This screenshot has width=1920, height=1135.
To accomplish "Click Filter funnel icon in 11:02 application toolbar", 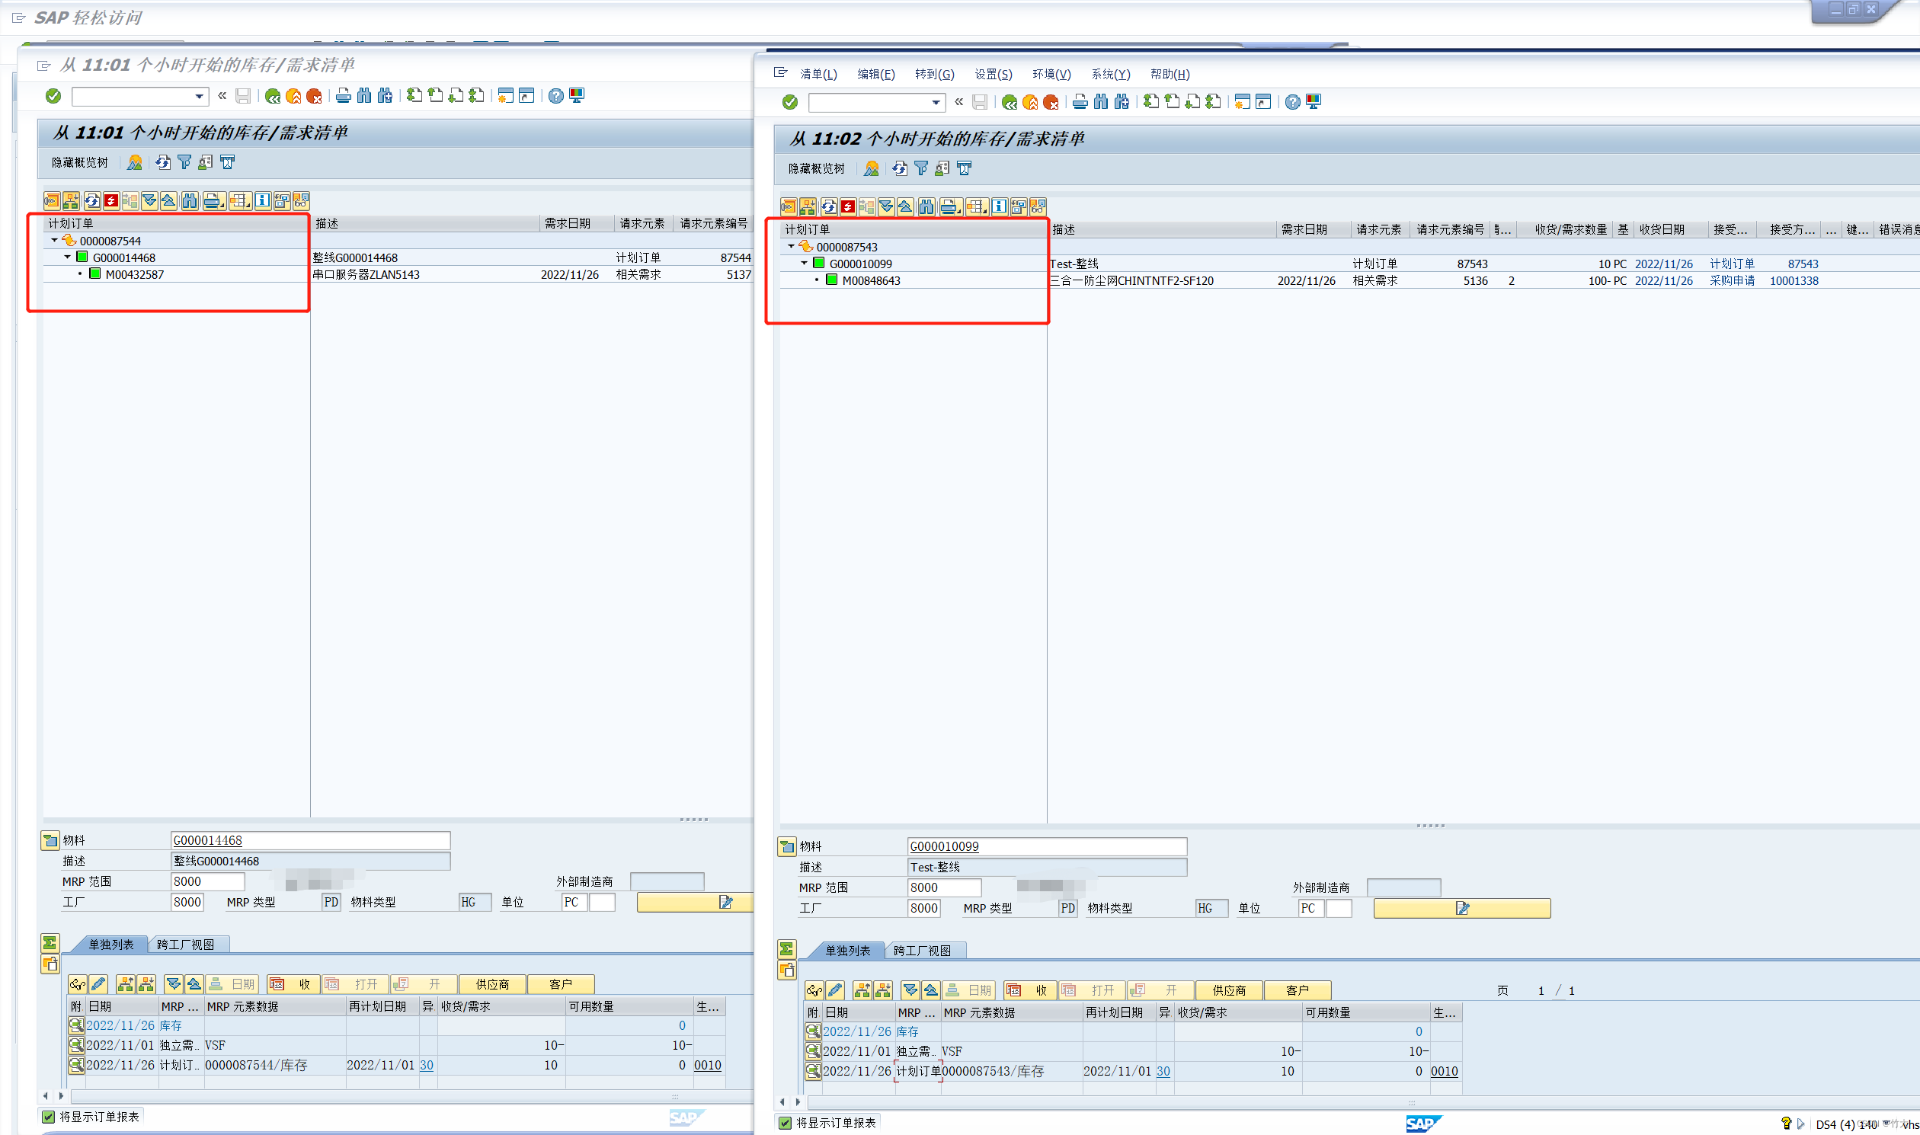I will point(921,168).
